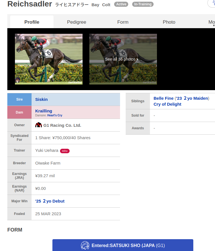215x251 pixels.
Task: Open the '25 2yo Debut race link
Action: point(50,201)
